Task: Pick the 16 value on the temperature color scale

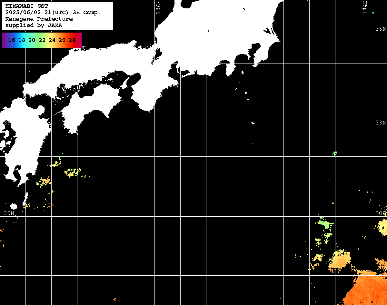Action: pos(12,40)
